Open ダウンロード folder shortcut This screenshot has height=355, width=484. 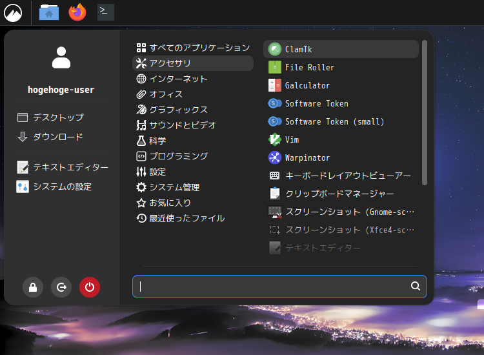(62, 136)
